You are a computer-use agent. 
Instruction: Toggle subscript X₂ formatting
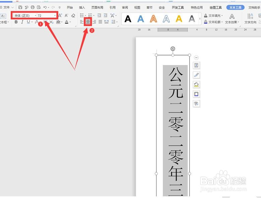click(x=52, y=22)
